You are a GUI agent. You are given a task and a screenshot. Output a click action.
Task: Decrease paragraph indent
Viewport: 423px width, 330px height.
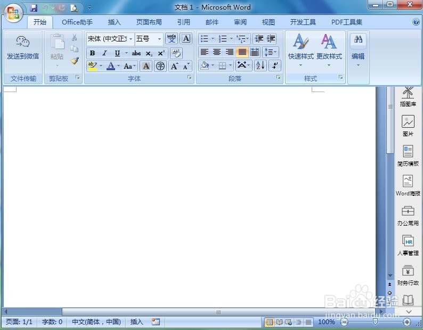259,39
